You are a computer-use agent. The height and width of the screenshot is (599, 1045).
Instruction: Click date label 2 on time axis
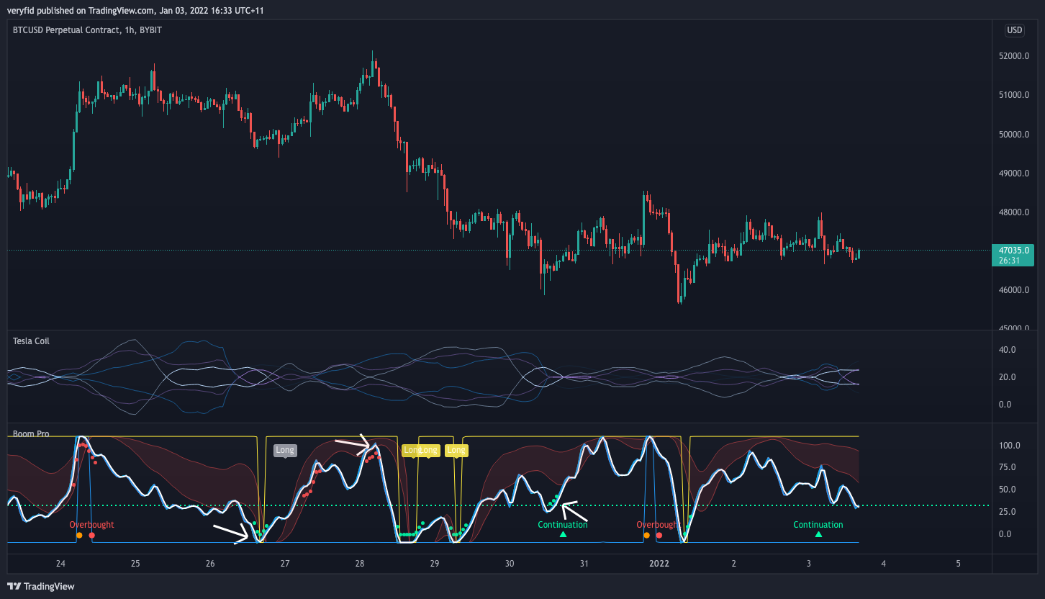pyautogui.click(x=733, y=564)
